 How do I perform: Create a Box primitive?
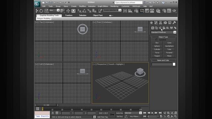pos(157,43)
